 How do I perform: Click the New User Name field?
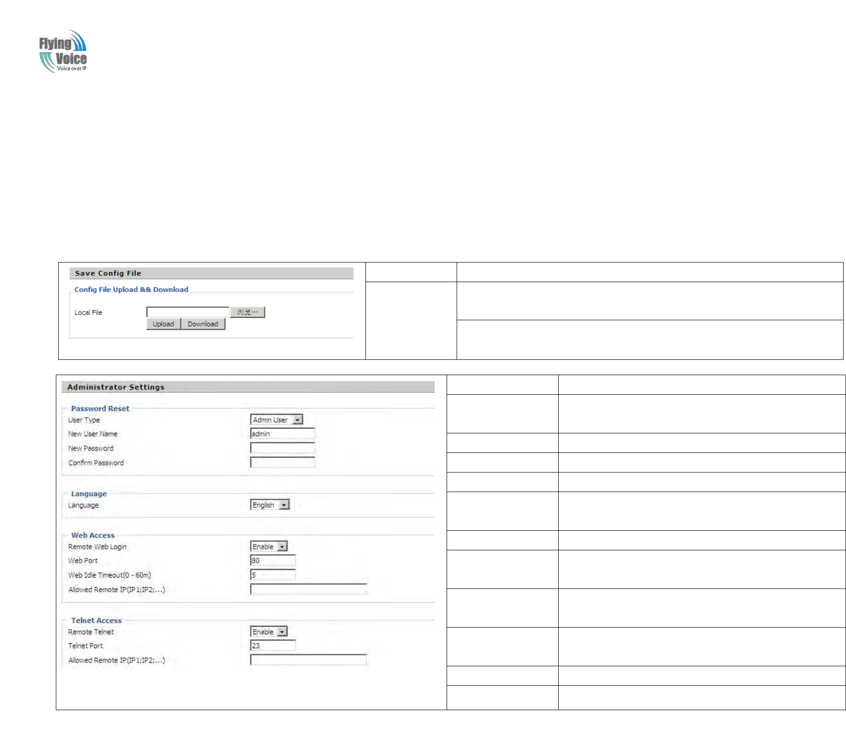pos(282,434)
